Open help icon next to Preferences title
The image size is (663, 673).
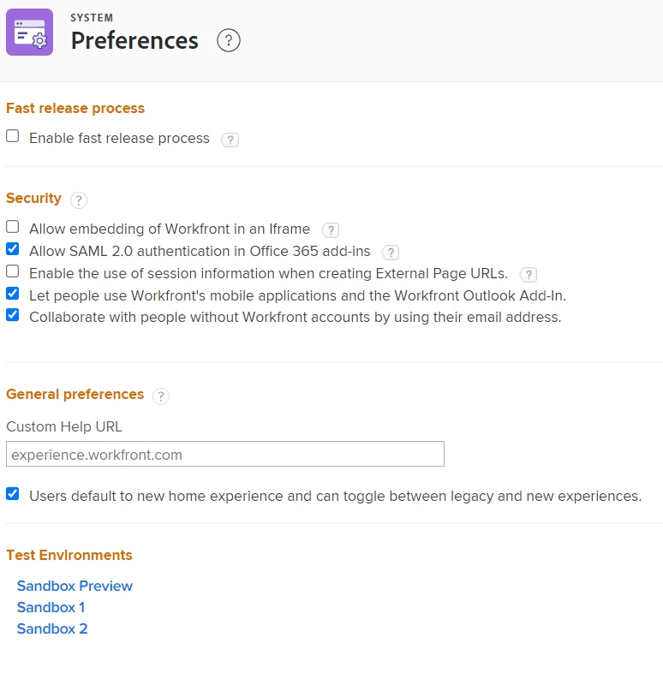tap(229, 40)
